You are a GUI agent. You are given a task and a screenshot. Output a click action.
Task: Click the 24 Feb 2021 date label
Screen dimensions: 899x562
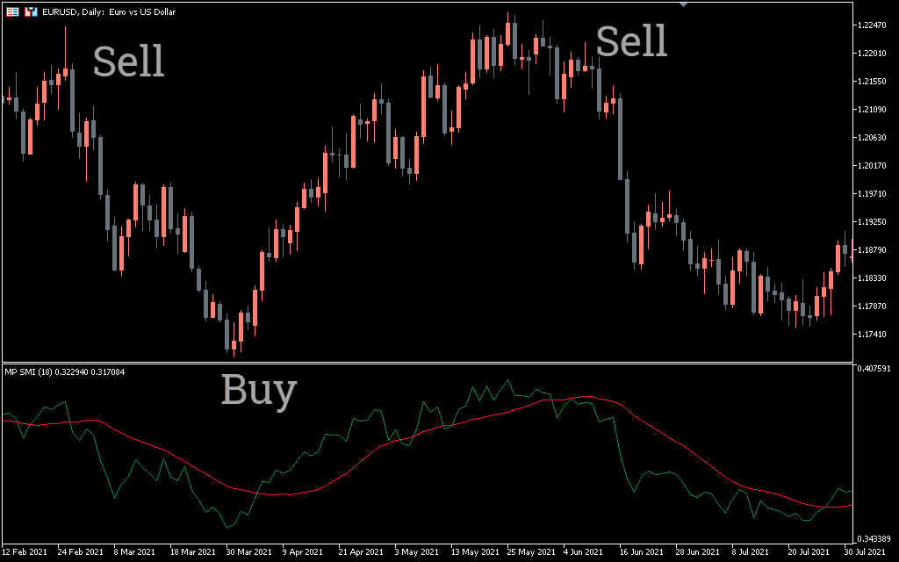coord(80,552)
